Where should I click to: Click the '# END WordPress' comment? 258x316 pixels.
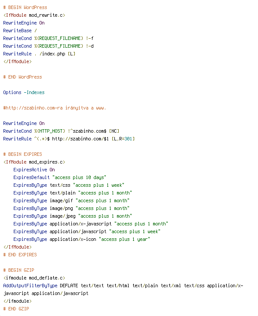23,77
